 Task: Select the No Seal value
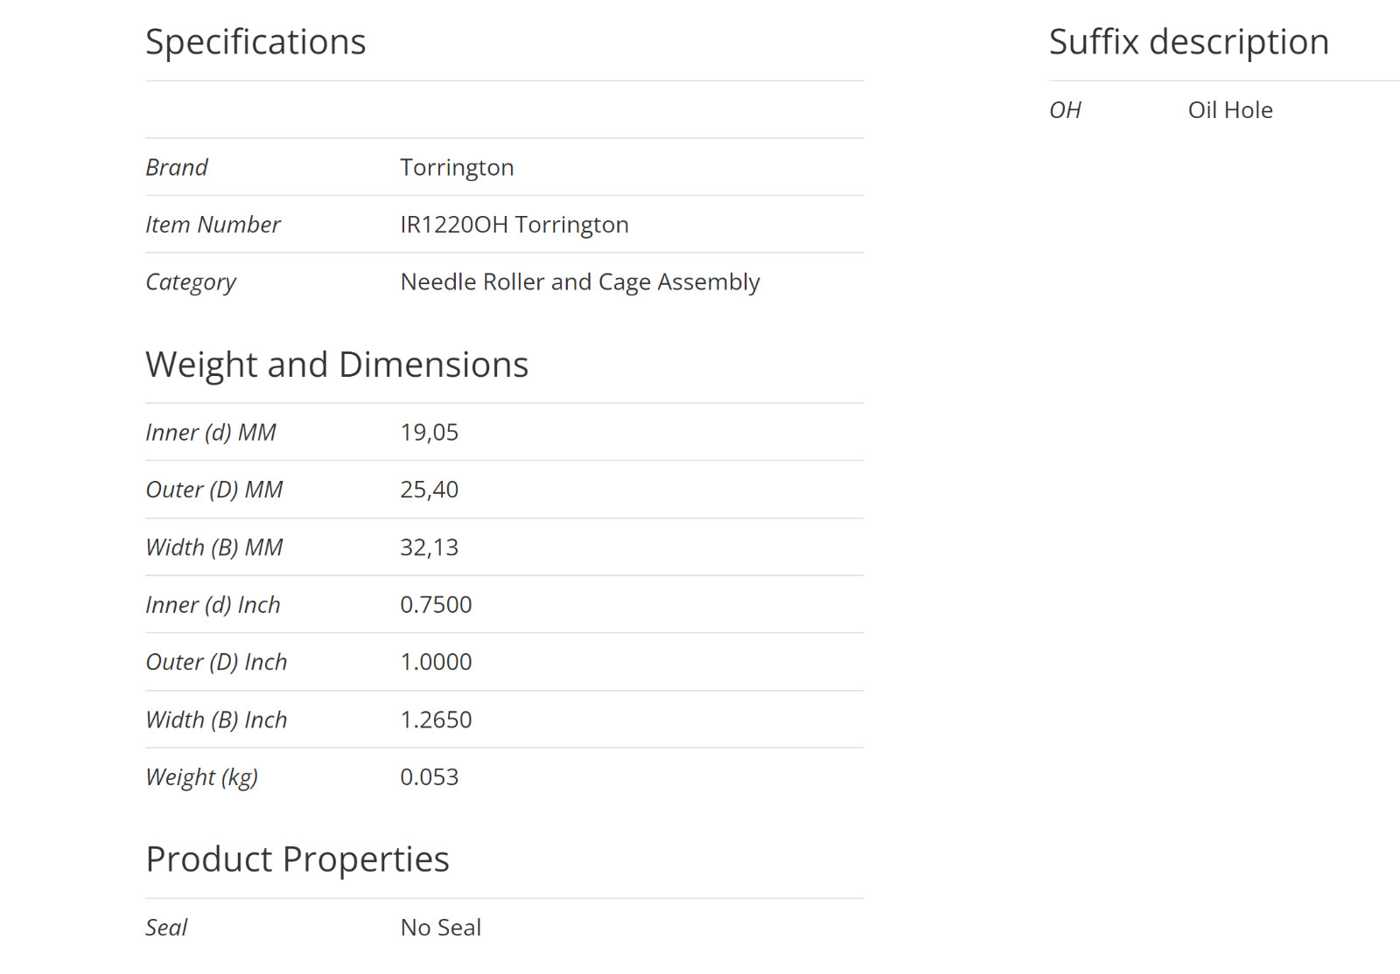pyautogui.click(x=441, y=928)
